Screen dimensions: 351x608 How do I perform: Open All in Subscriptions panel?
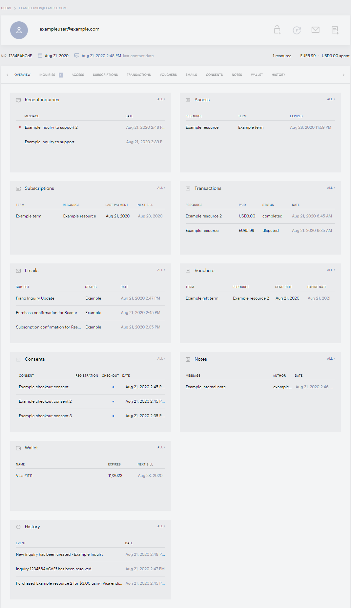[x=161, y=188]
